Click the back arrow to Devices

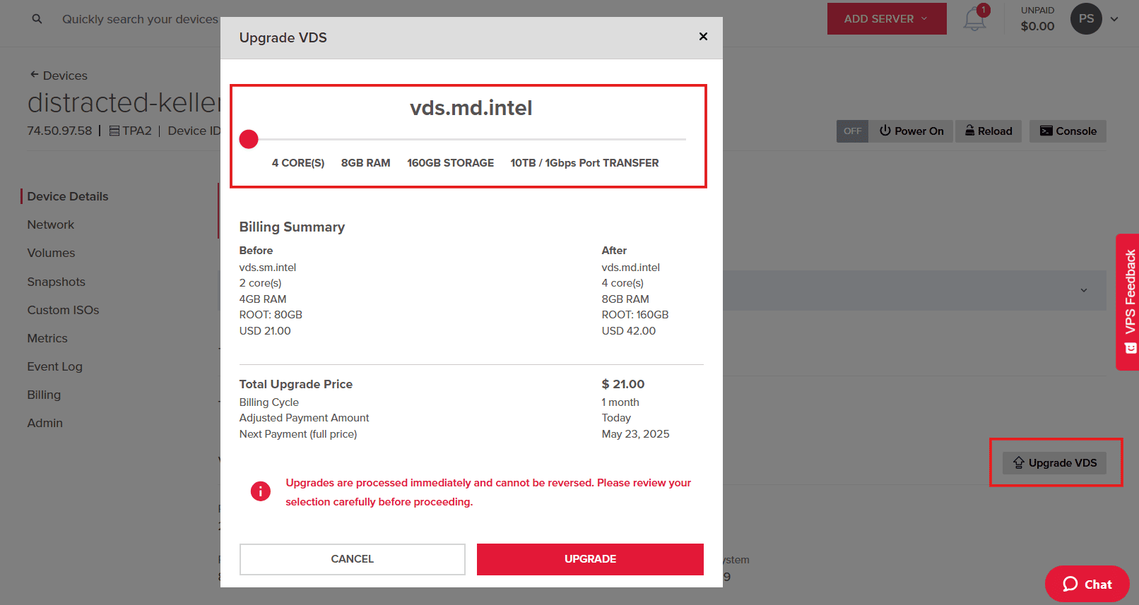(x=34, y=75)
